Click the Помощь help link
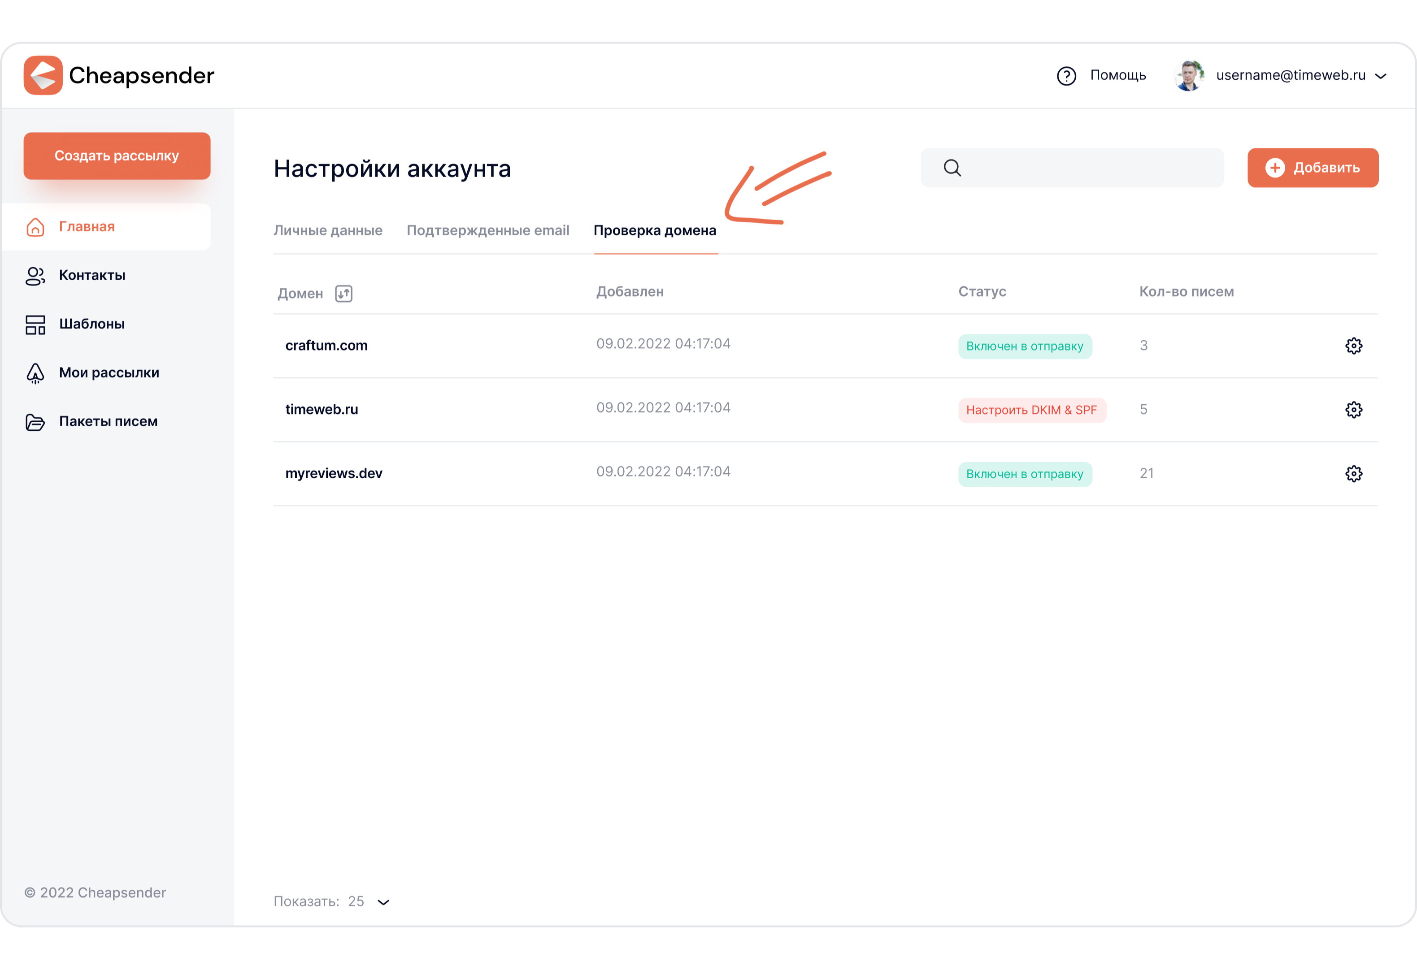The height and width of the screenshot is (970, 1417). click(1118, 76)
